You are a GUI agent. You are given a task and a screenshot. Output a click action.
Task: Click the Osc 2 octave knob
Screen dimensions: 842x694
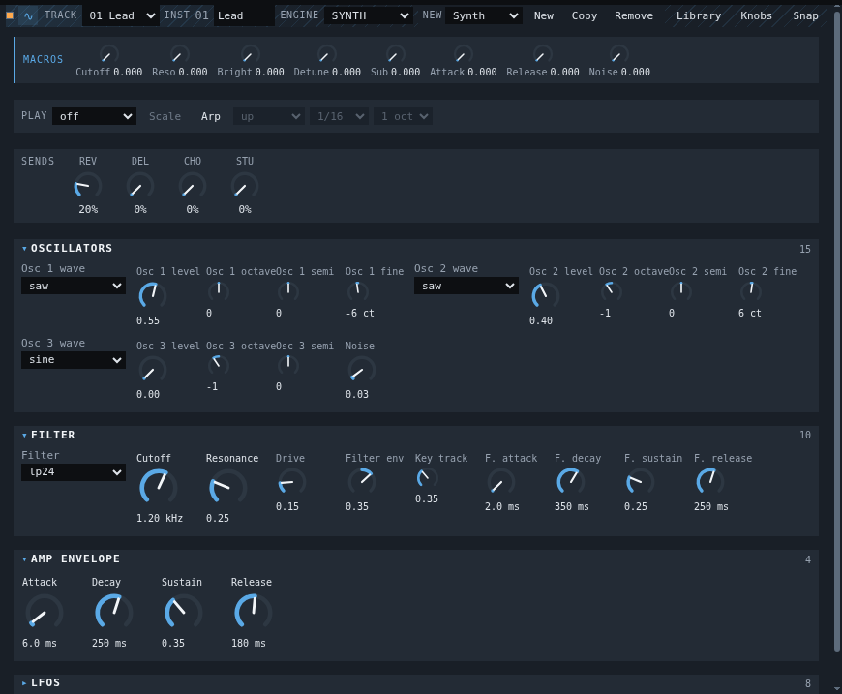coord(611,291)
